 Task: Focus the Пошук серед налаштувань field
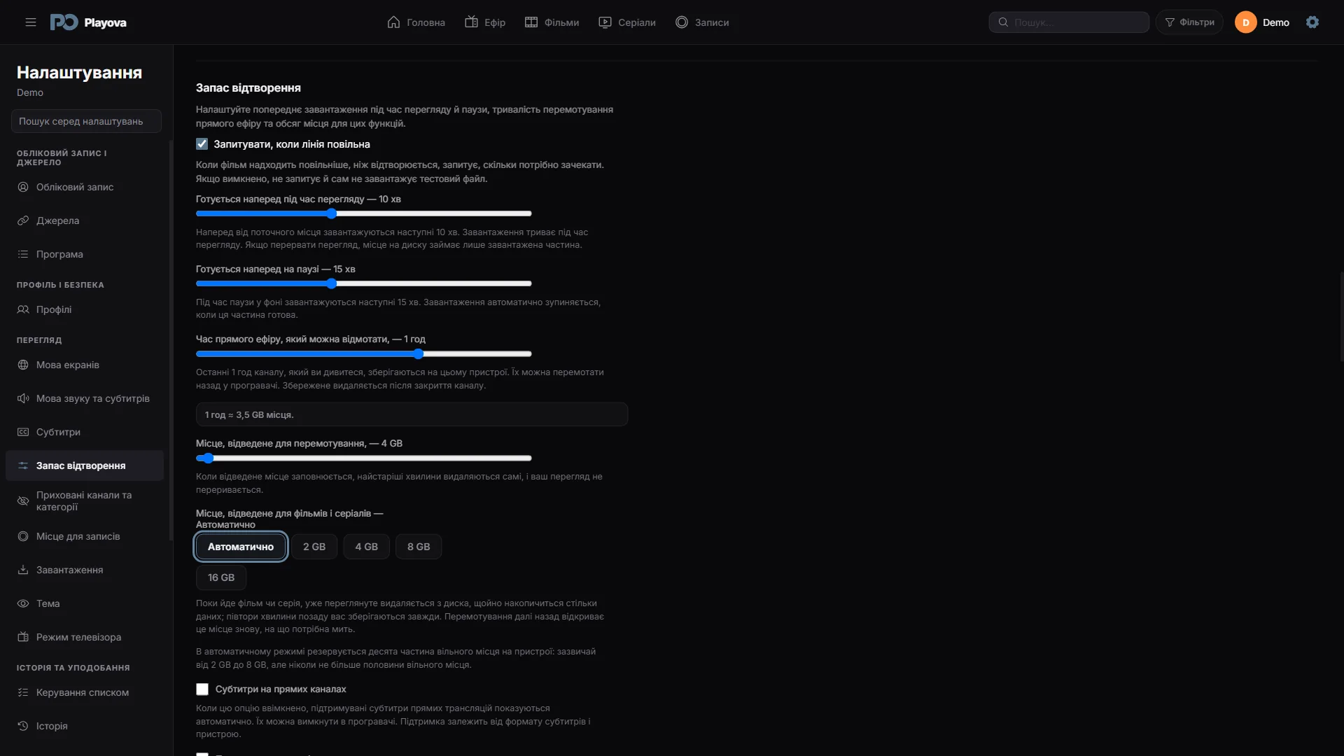pos(86,121)
